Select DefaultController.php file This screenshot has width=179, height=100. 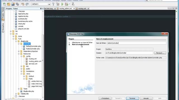click(x=34, y=46)
